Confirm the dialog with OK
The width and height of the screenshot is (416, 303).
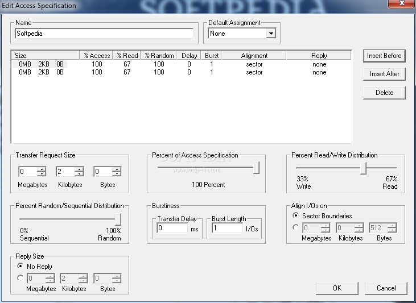(x=337, y=288)
